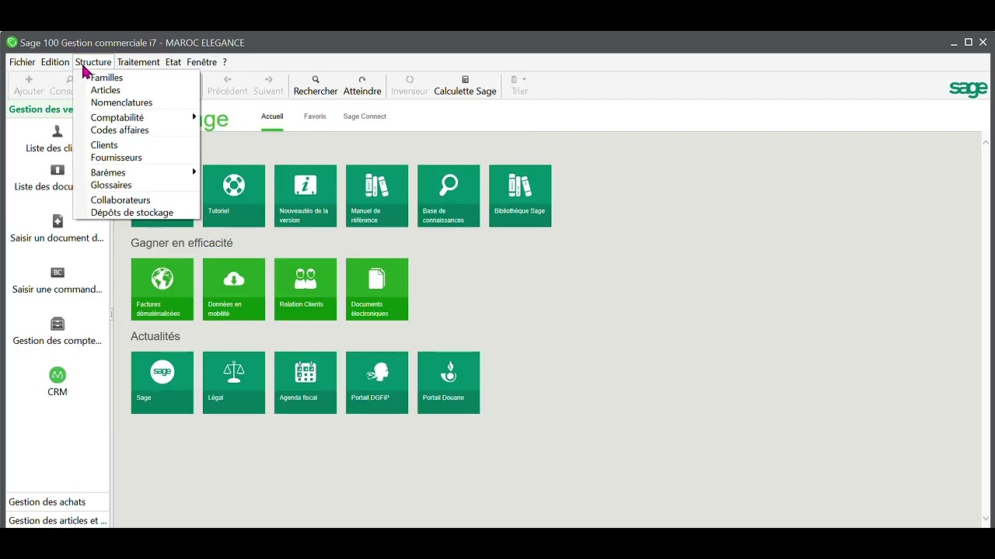This screenshot has height=559, width=995.
Task: Open the Légal tile
Action: 234,382
